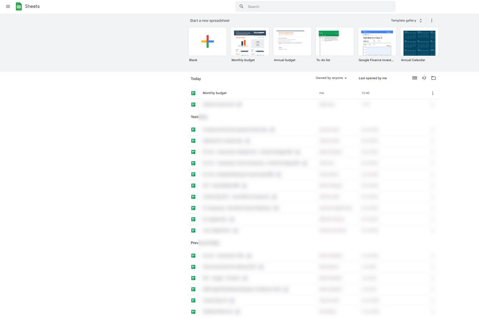Choose the Annual budget template

pyautogui.click(x=292, y=41)
